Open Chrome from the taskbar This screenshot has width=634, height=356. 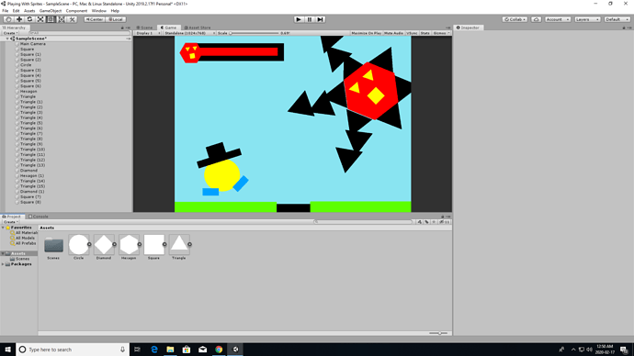(219, 350)
